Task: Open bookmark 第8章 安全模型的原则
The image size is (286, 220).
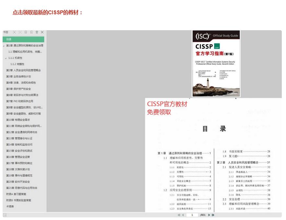Action: [24, 107]
